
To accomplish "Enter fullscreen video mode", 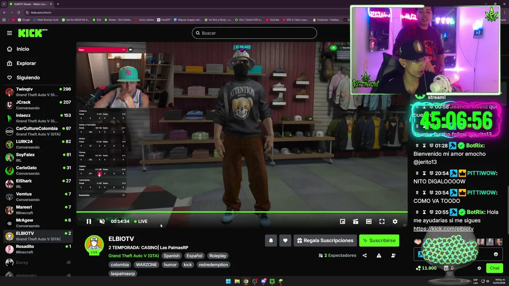I will (x=382, y=221).
